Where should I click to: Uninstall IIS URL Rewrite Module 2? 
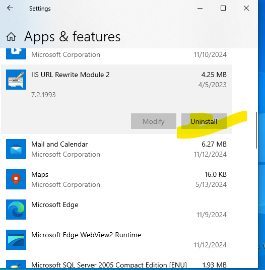204,121
